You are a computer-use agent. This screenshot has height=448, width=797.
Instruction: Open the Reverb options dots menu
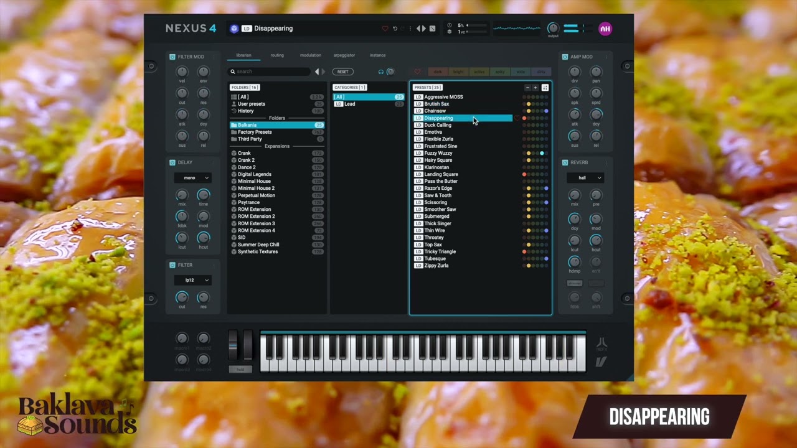click(x=606, y=162)
